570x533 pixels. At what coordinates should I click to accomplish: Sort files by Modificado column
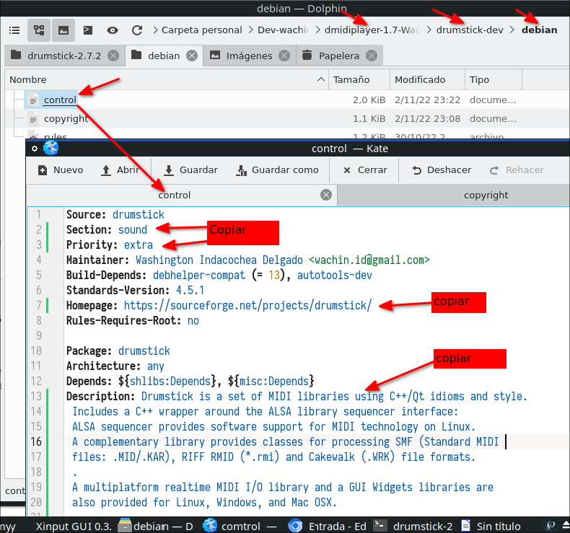coord(427,79)
